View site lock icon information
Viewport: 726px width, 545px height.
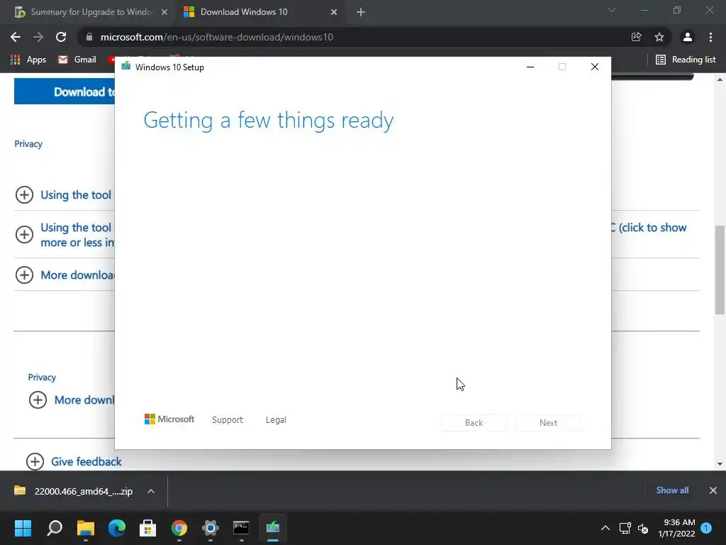coord(89,37)
